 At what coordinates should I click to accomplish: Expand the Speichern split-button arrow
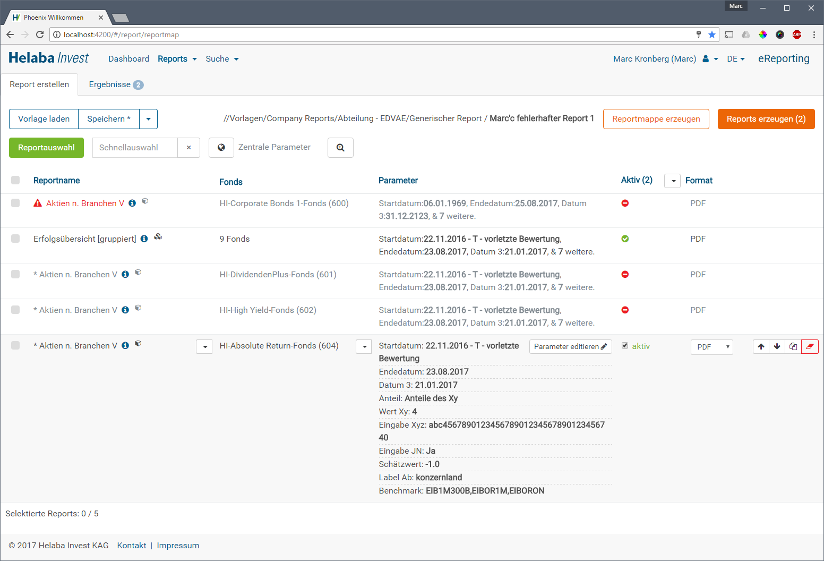click(148, 119)
